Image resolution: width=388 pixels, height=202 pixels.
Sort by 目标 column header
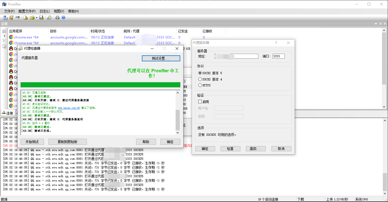(69, 31)
